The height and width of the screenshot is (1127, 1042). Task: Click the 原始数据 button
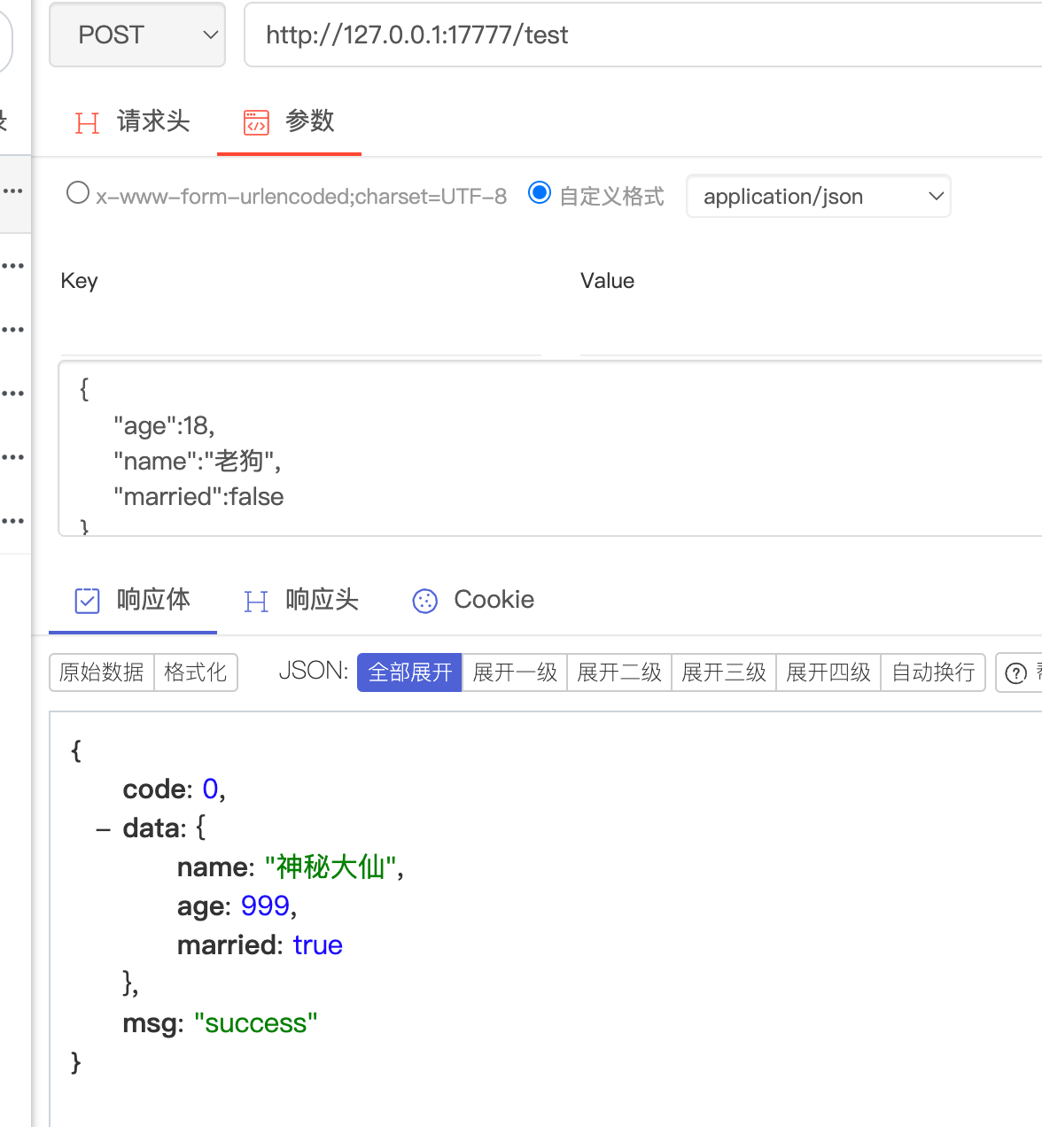[102, 672]
